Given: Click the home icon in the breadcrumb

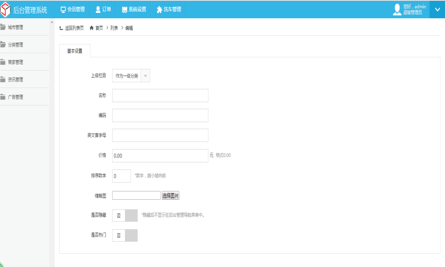Looking at the screenshot, I should point(92,28).
